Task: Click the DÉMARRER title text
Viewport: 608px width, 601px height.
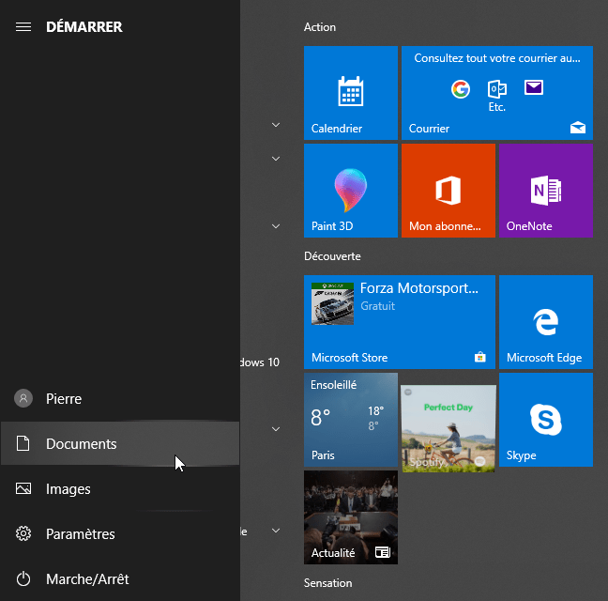Action: coord(84,27)
